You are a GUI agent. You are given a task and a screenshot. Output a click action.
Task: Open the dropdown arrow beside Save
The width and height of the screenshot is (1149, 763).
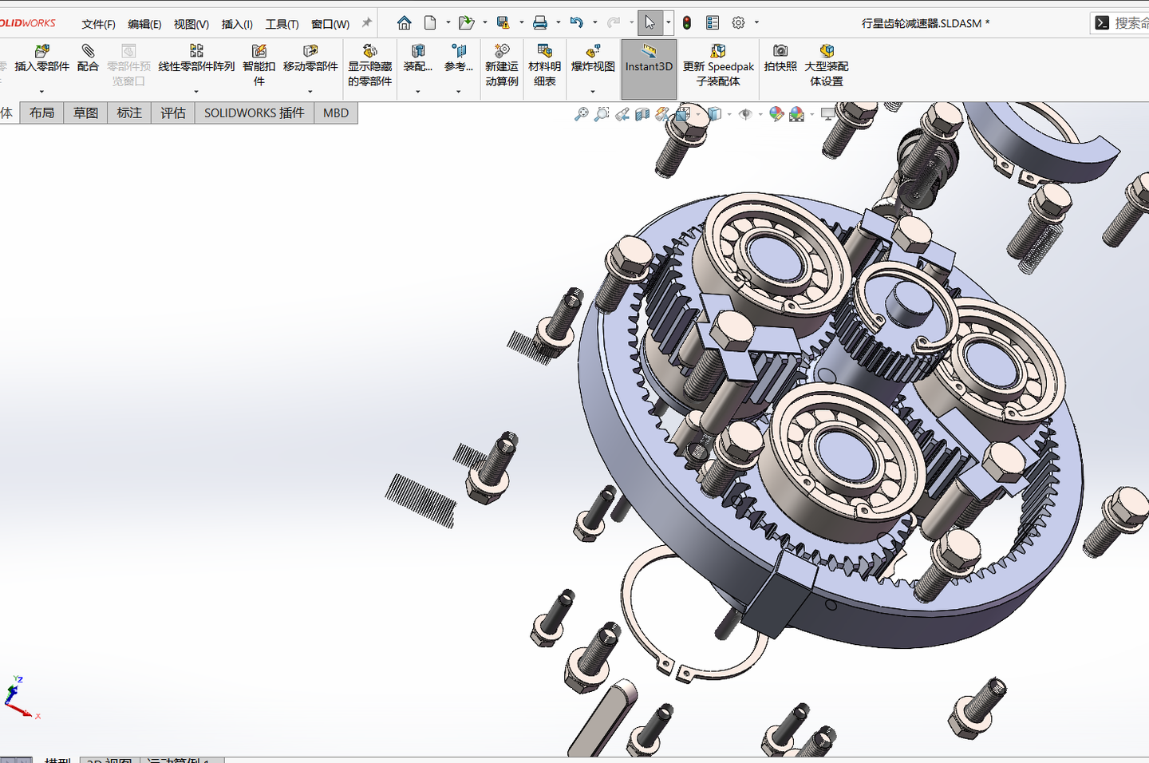[521, 22]
